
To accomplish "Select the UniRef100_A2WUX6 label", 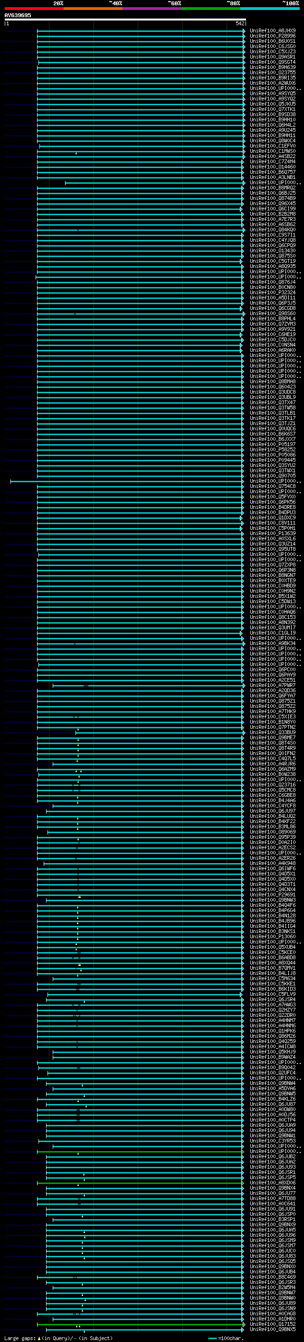I will pyautogui.click(x=272, y=83).
